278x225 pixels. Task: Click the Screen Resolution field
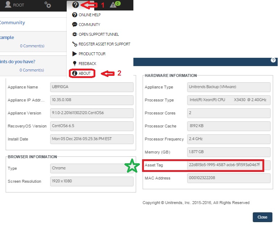pyautogui.click(x=92, y=181)
